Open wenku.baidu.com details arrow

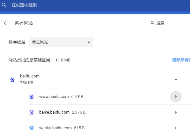pyautogui.click(x=176, y=128)
